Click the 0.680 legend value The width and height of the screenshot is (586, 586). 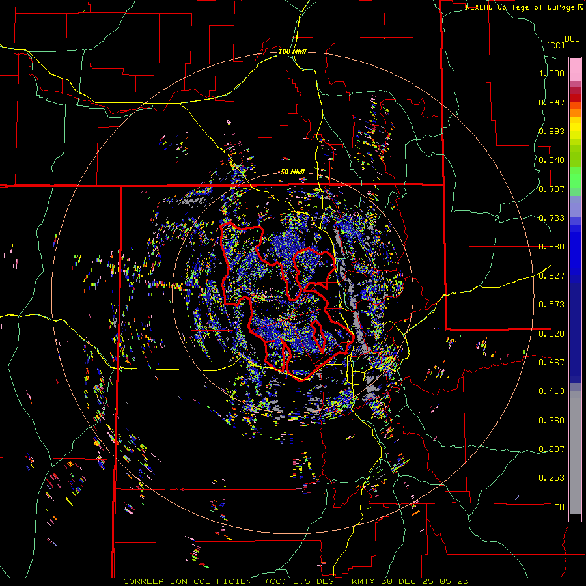click(x=551, y=247)
